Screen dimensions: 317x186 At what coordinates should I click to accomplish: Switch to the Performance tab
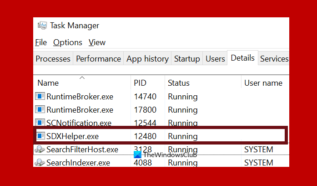pyautogui.click(x=98, y=59)
